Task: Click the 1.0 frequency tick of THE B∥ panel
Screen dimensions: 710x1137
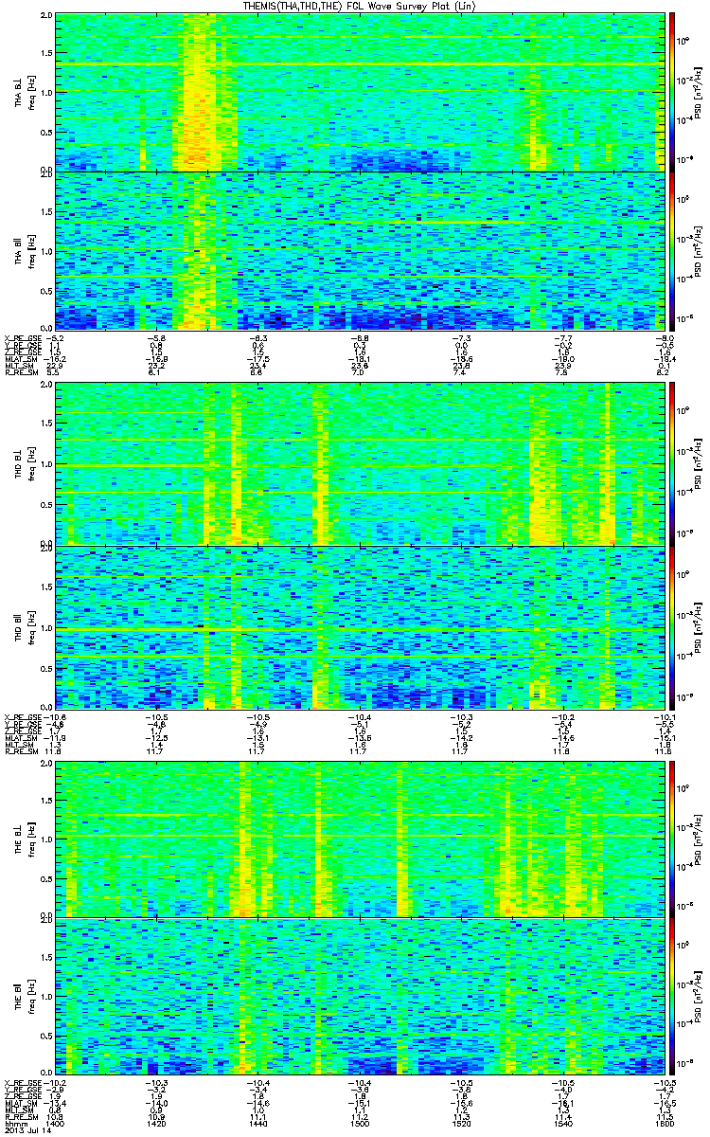Action: (x=46, y=997)
